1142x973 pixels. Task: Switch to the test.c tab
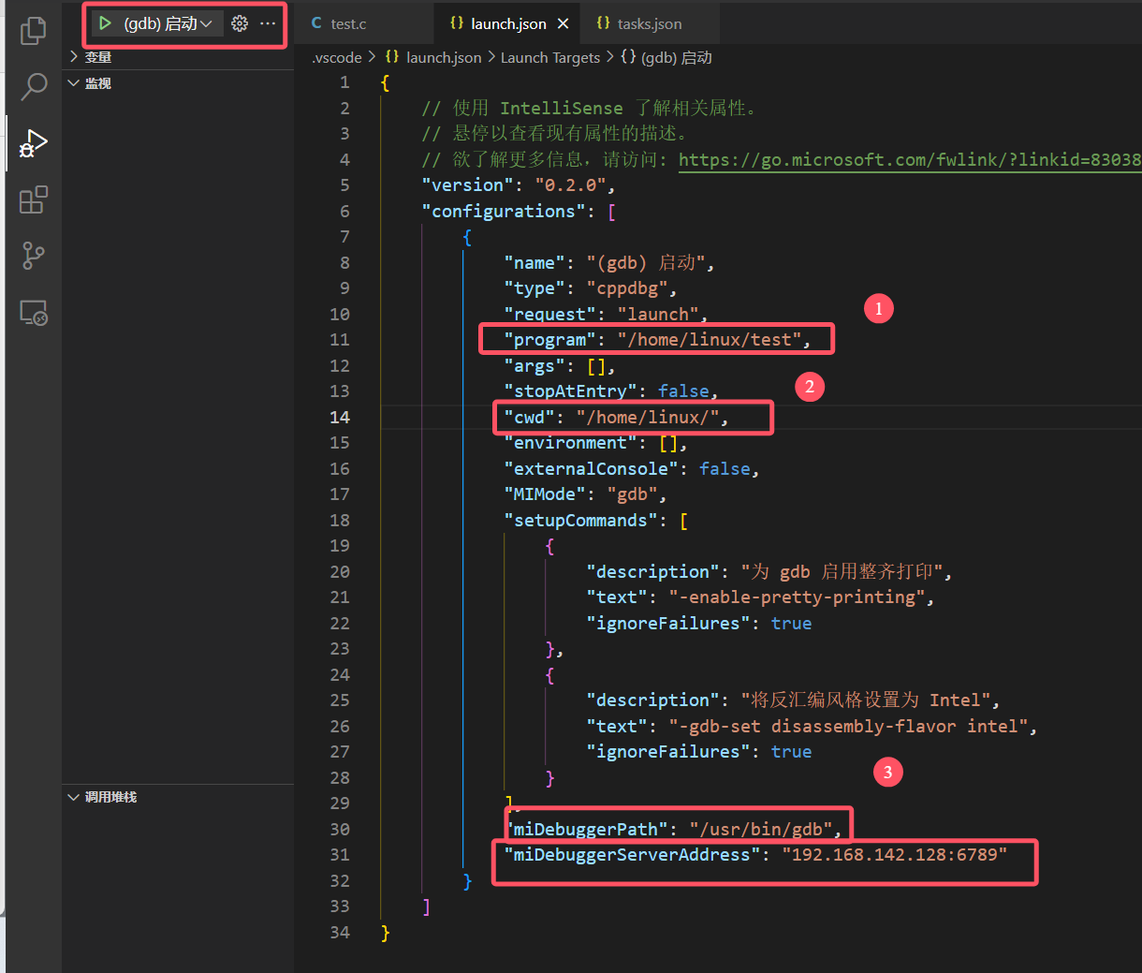click(347, 23)
